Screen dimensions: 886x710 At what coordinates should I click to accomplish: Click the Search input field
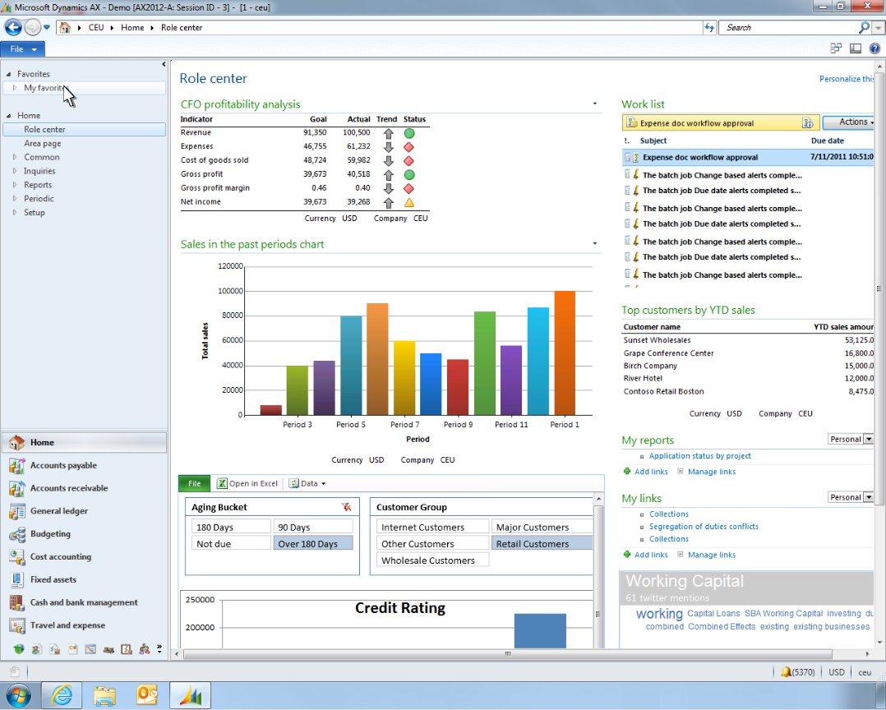tap(789, 27)
